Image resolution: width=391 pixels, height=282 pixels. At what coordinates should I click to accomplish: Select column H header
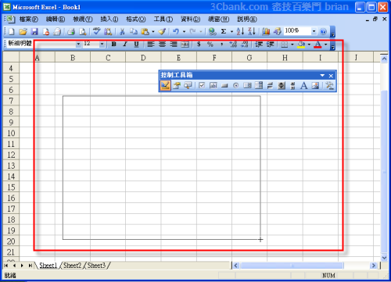(285, 58)
